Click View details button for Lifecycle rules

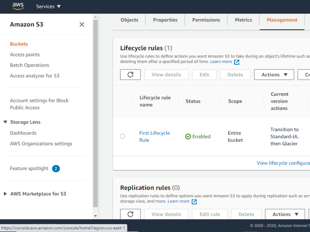[166, 75]
